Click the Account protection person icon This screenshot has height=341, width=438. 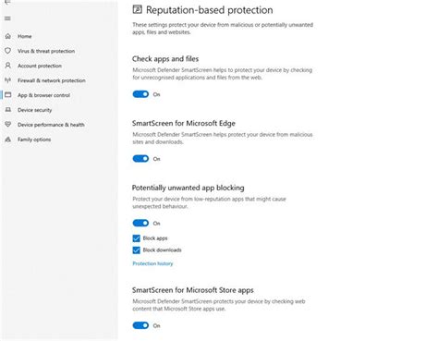click(8, 66)
